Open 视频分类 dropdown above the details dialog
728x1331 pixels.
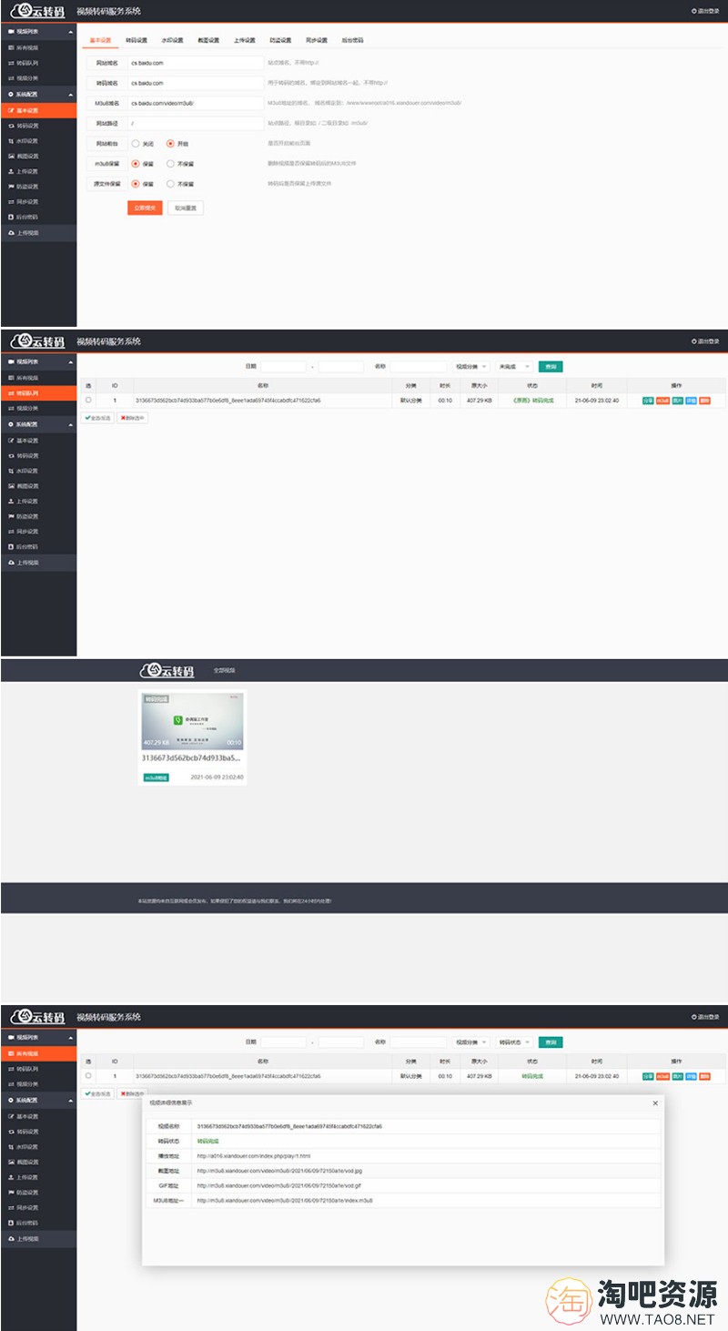470,1042
